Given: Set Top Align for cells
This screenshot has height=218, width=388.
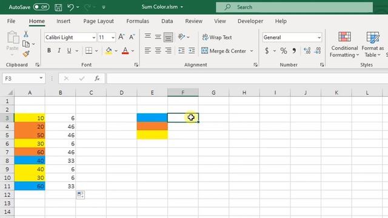Looking at the screenshot, I should pos(148,37).
